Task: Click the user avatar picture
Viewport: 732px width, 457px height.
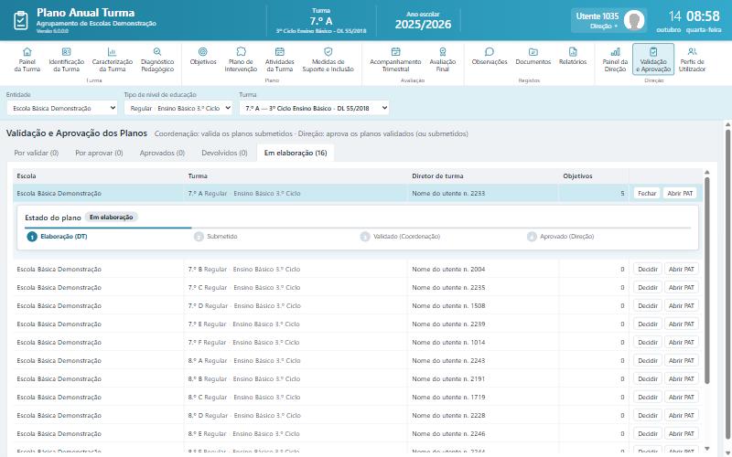Action: [634, 20]
